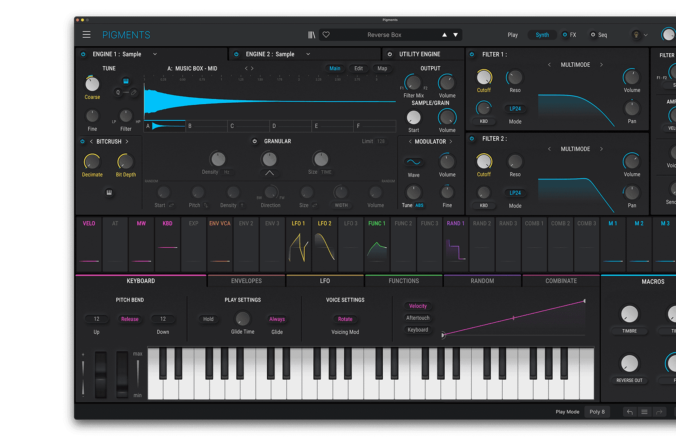Load the previous preset with up arrow
The height and width of the screenshot is (445, 676).
click(x=444, y=35)
